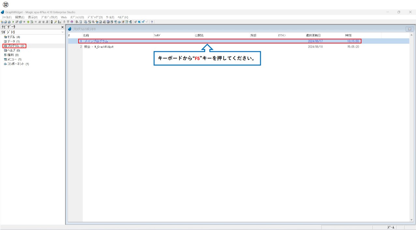The width and height of the screenshot is (416, 230).
Task: Open the デバッグ(D) menu
Action: coord(95,17)
